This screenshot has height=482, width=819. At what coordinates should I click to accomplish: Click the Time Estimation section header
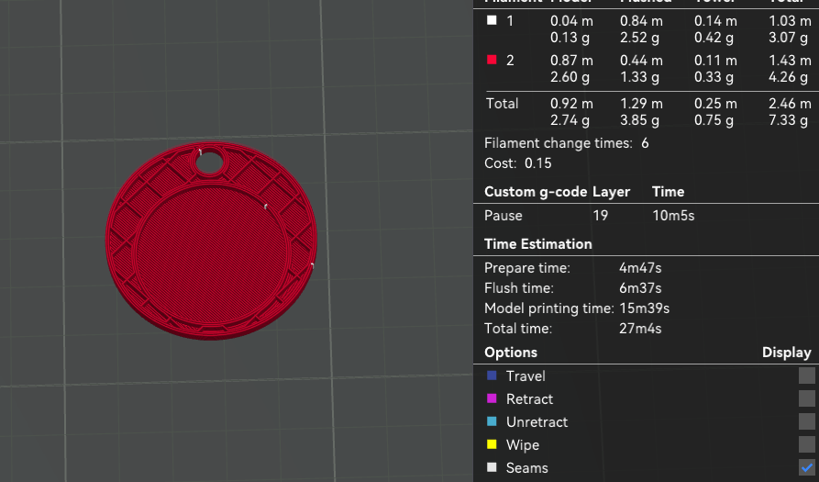(x=538, y=244)
